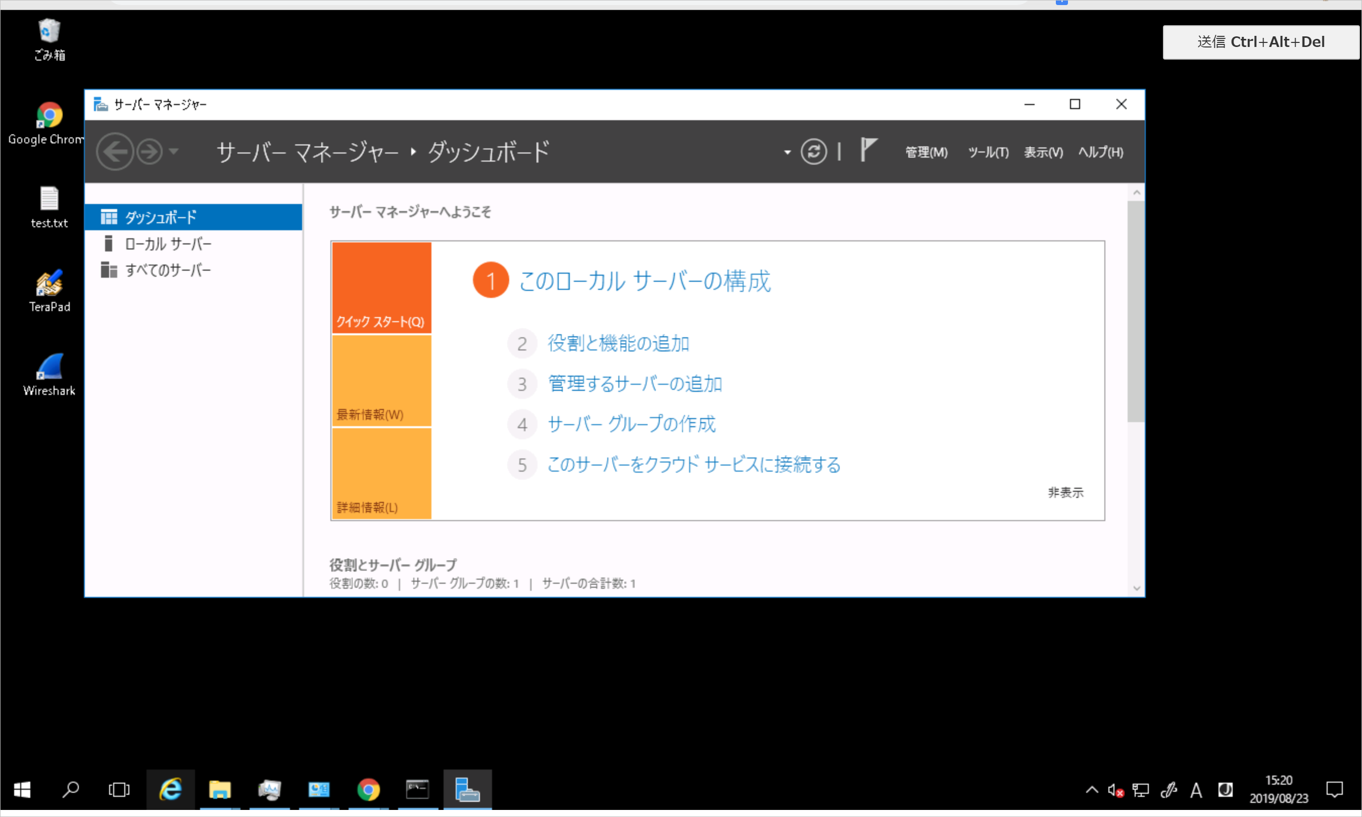This screenshot has width=1362, height=817.
Task: Select すべてのサーバー in the sidebar
Action: pyautogui.click(x=167, y=270)
